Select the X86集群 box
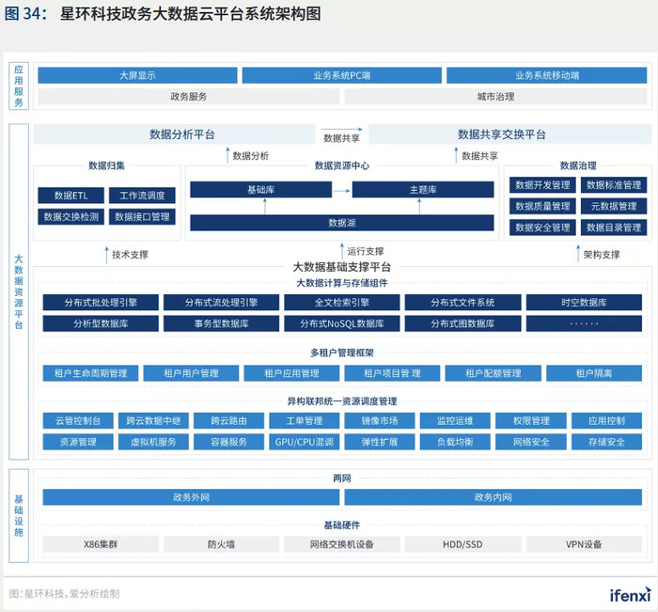The width and height of the screenshot is (658, 612). click(101, 544)
